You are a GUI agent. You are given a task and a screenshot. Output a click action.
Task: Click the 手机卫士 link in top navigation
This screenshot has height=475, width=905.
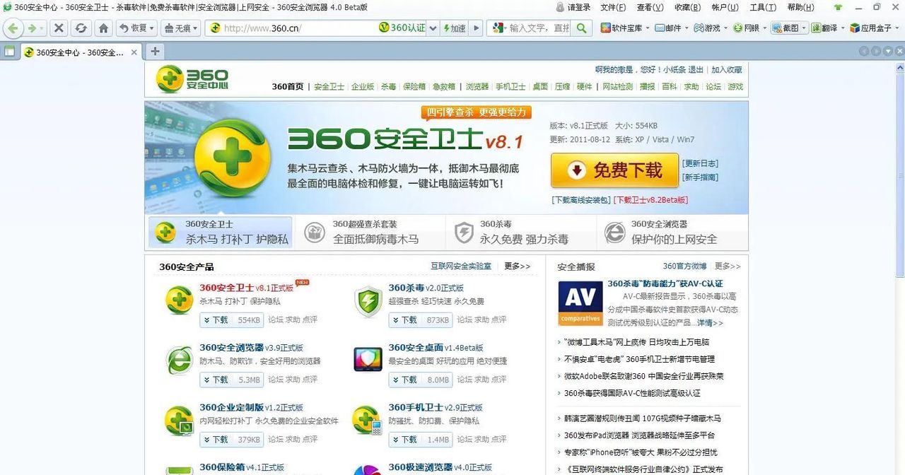tap(510, 86)
